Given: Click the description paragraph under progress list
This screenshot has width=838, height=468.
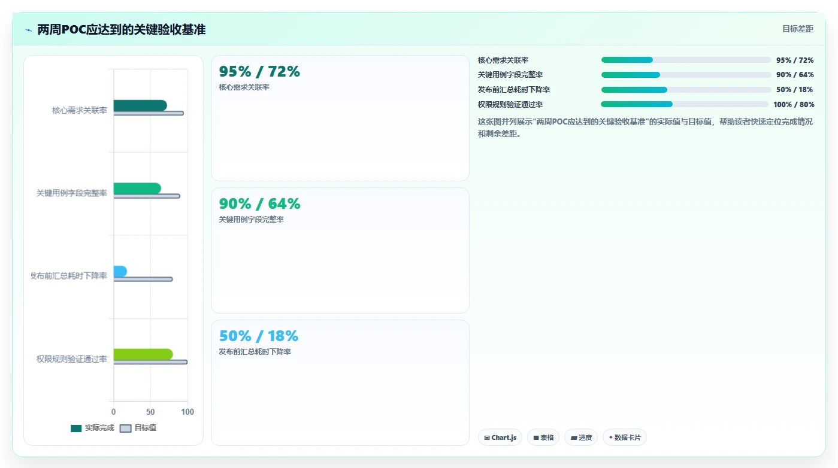Looking at the screenshot, I should tap(645, 127).
